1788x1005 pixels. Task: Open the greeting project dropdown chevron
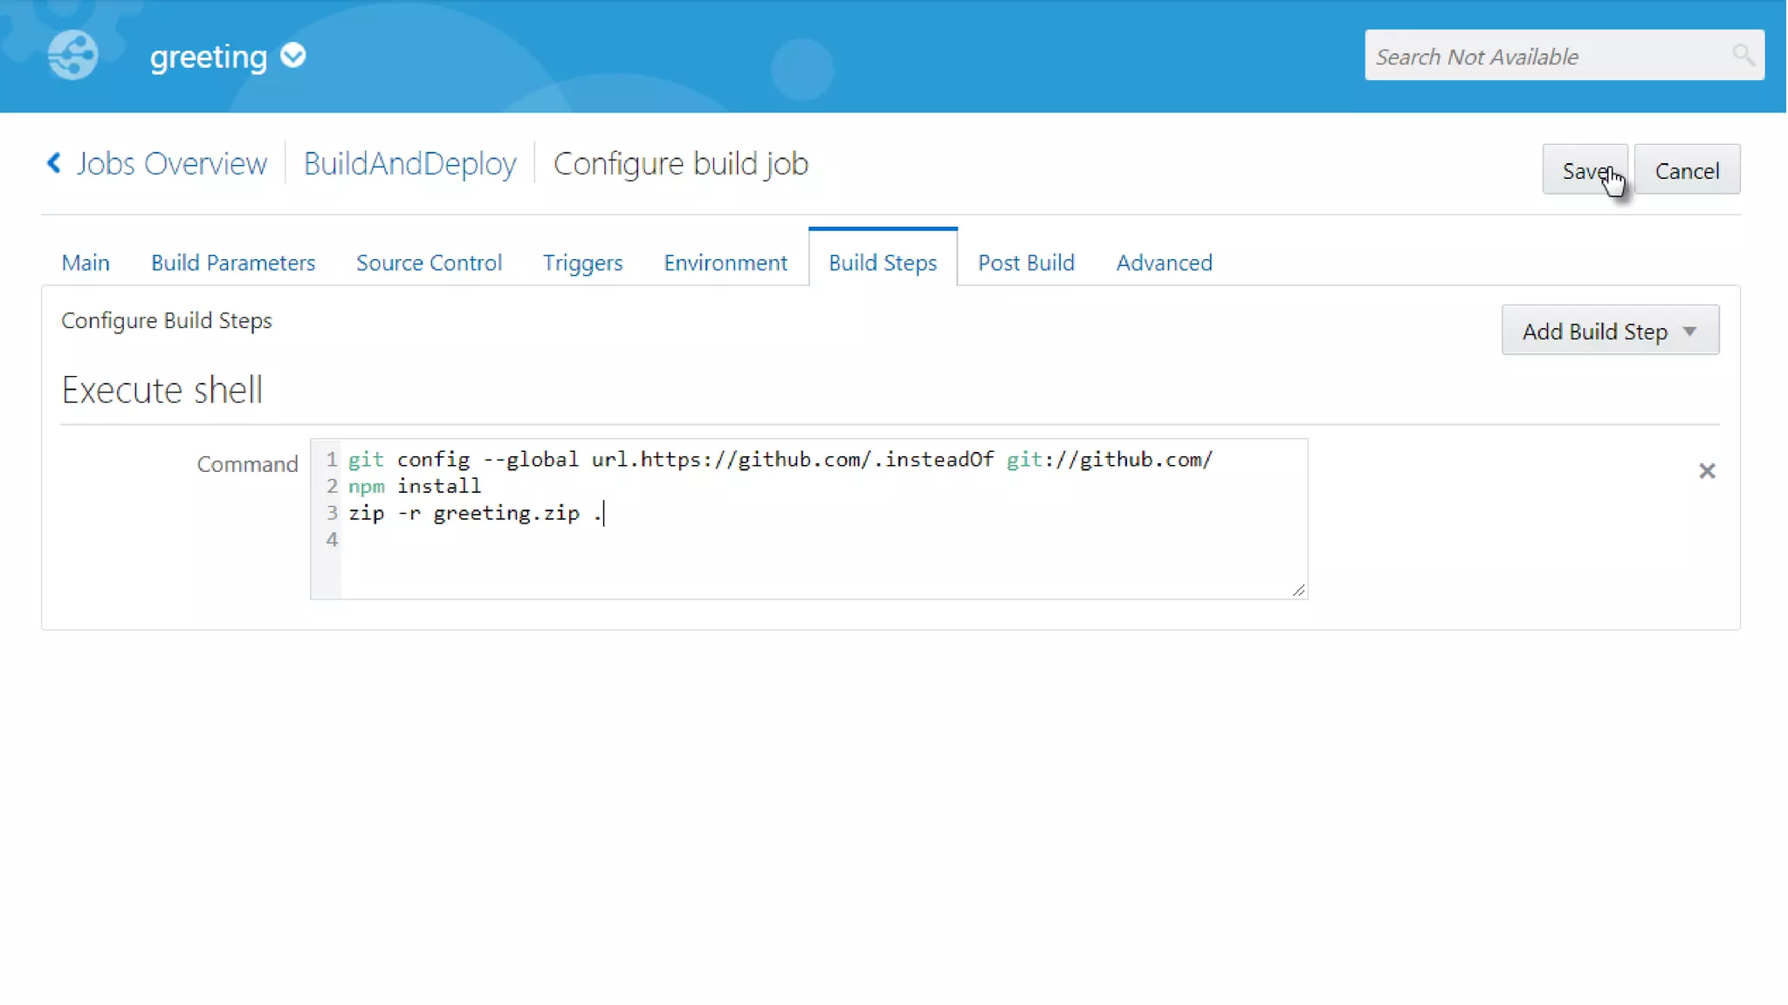pos(293,56)
